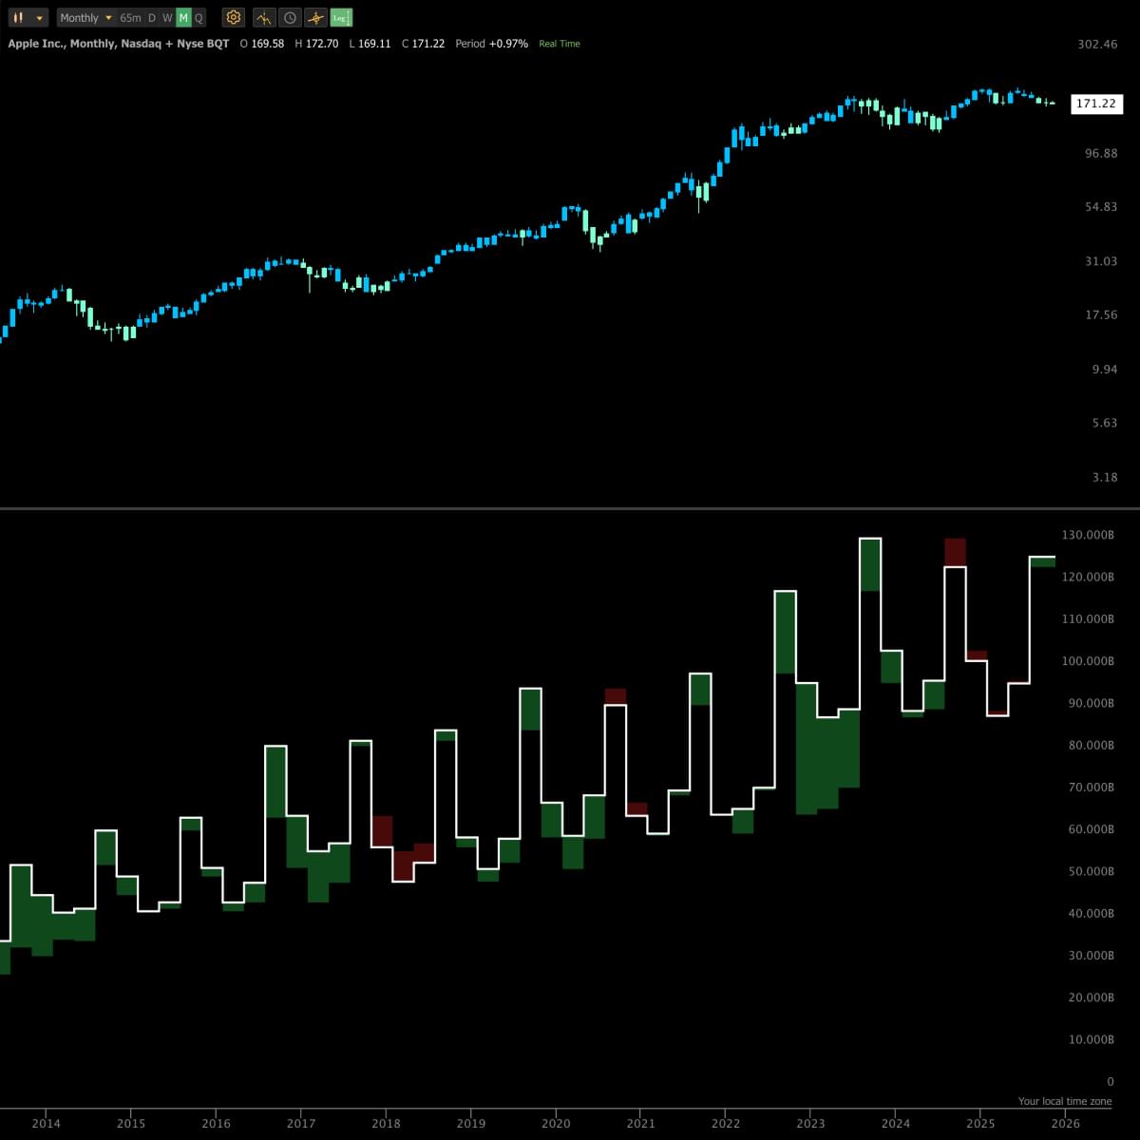Click the Real Time status label

[x=559, y=44]
